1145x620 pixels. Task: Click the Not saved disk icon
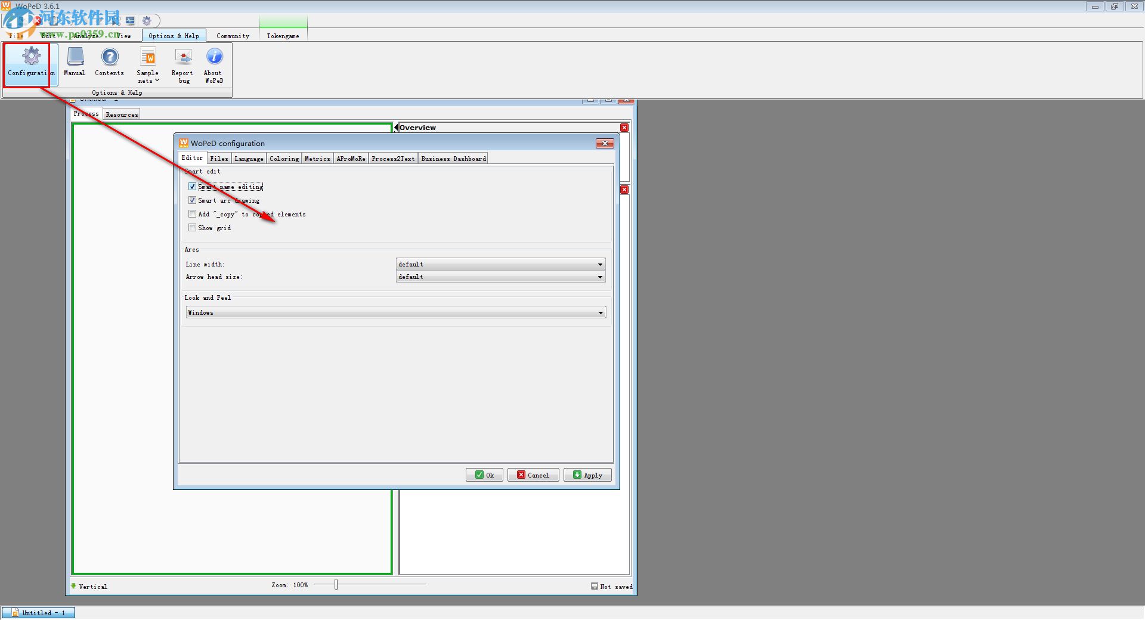point(595,586)
